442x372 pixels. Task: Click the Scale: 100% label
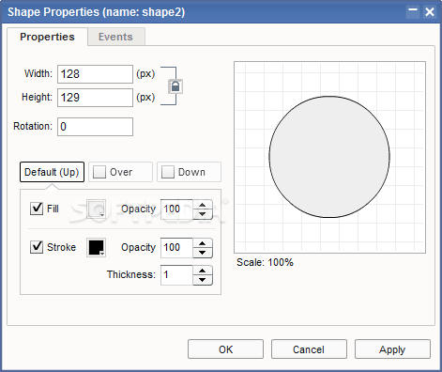click(265, 262)
